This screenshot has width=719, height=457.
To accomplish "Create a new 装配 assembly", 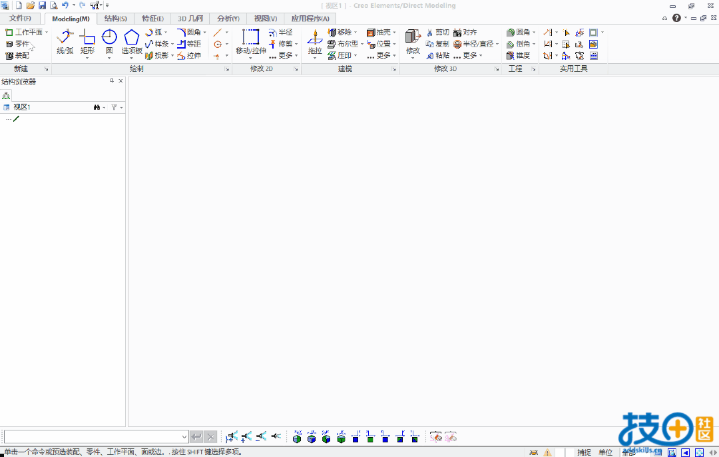I will coord(17,55).
